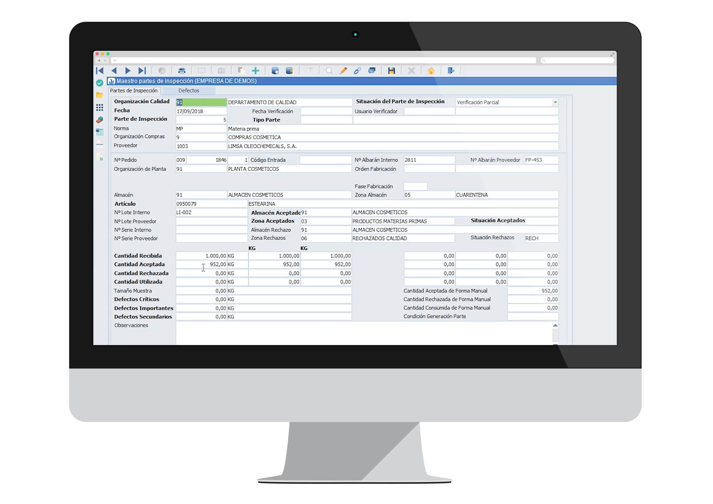Click the Observaciones text area

[363, 333]
